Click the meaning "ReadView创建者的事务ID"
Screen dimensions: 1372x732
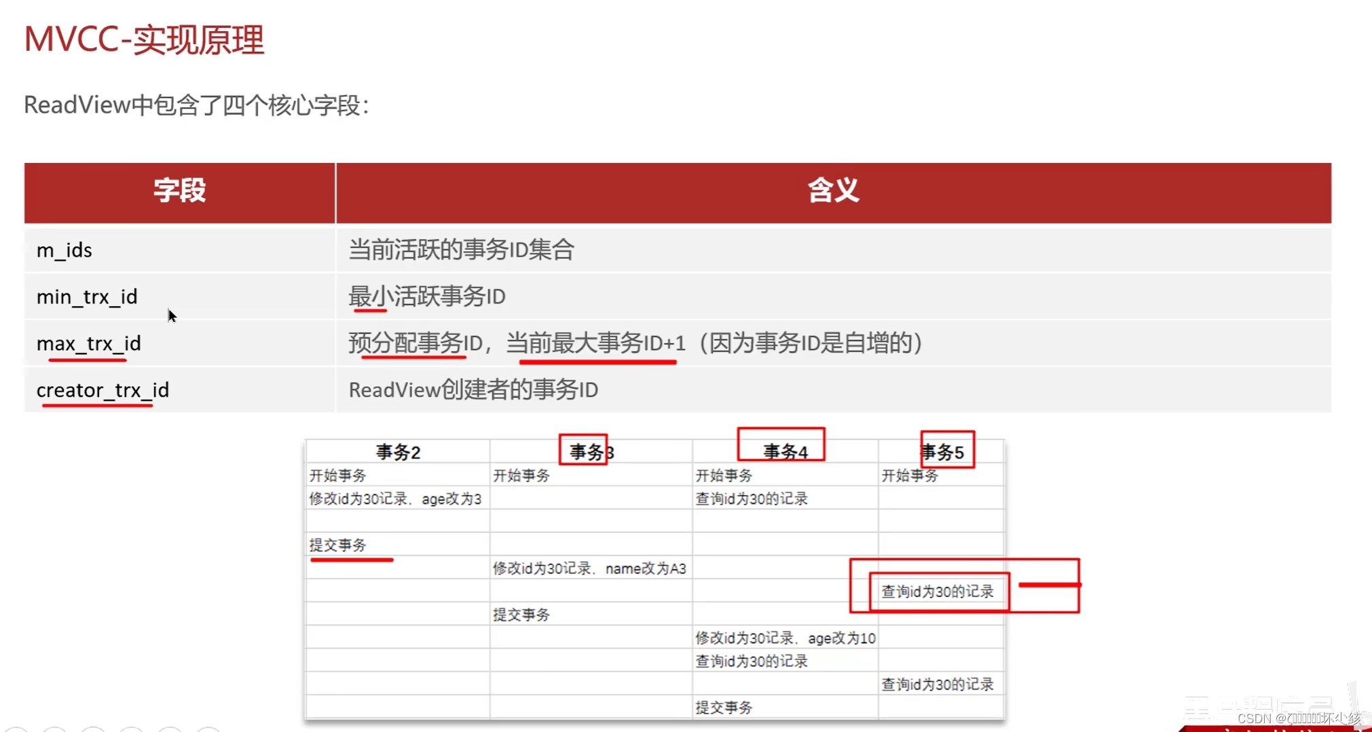point(473,390)
